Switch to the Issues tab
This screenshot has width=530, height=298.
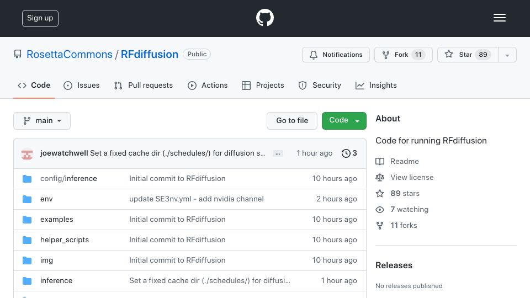pyautogui.click(x=82, y=86)
